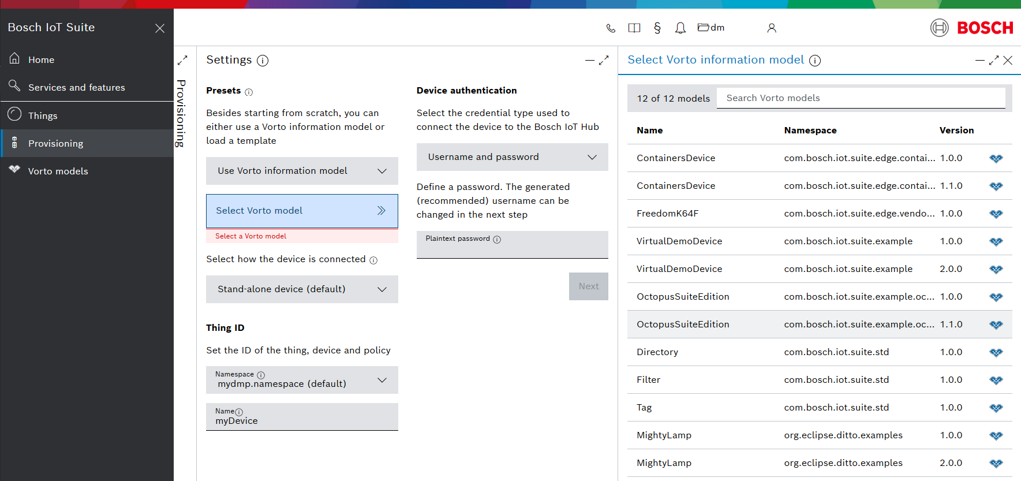
Task: Click the Name field with myDevice
Action: [x=302, y=417]
